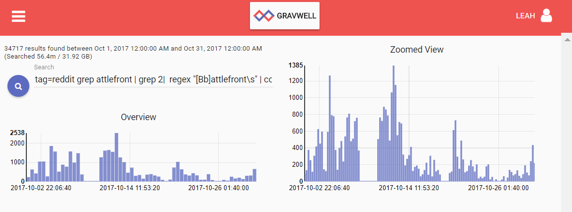Image resolution: width=572 pixels, height=212 pixels.
Task: Click the Gravwell logo
Action: click(285, 16)
